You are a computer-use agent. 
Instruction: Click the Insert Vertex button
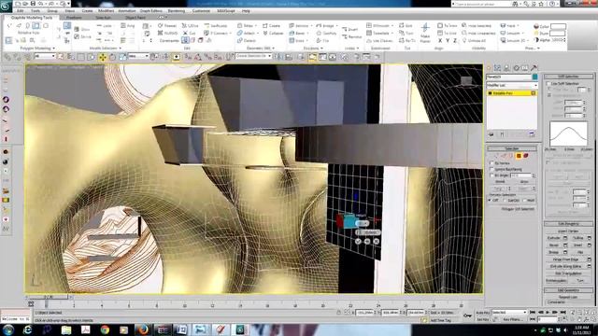[568, 231]
